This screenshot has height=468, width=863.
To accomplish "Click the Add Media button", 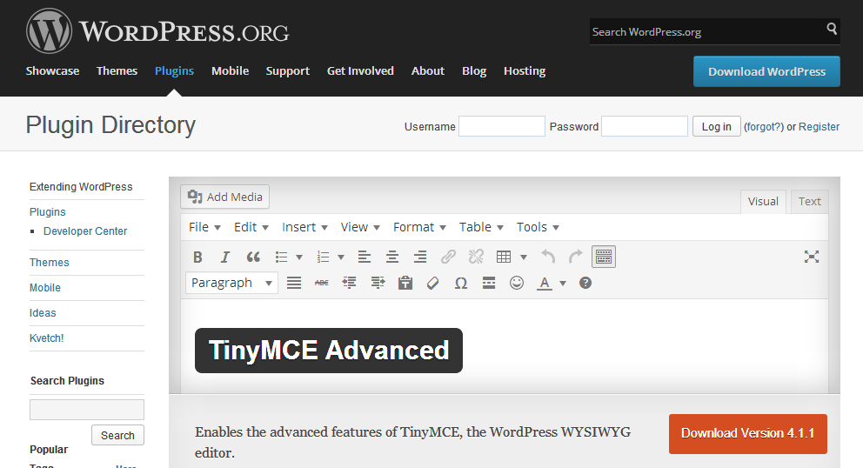I will [x=224, y=197].
